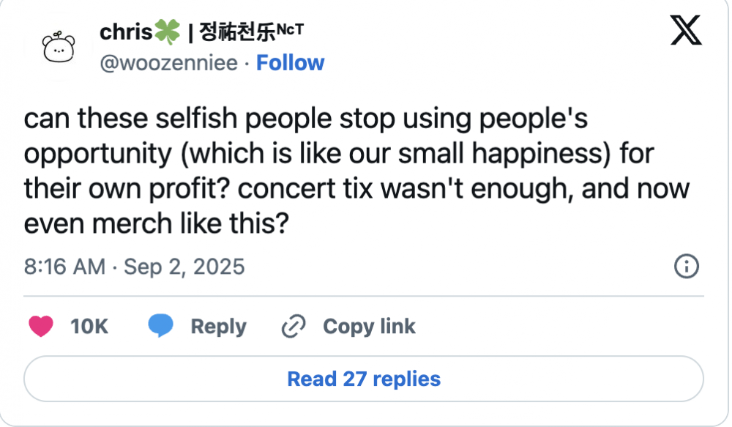This screenshot has width=732, height=427.
Task: Click the chain link copy icon
Action: point(294,326)
